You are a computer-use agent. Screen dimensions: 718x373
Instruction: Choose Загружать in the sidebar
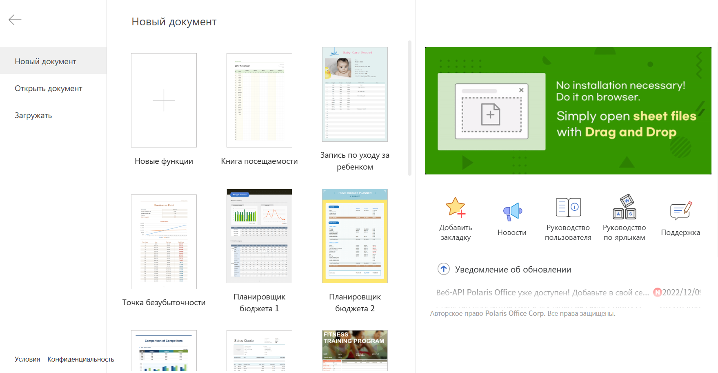pyautogui.click(x=53, y=115)
